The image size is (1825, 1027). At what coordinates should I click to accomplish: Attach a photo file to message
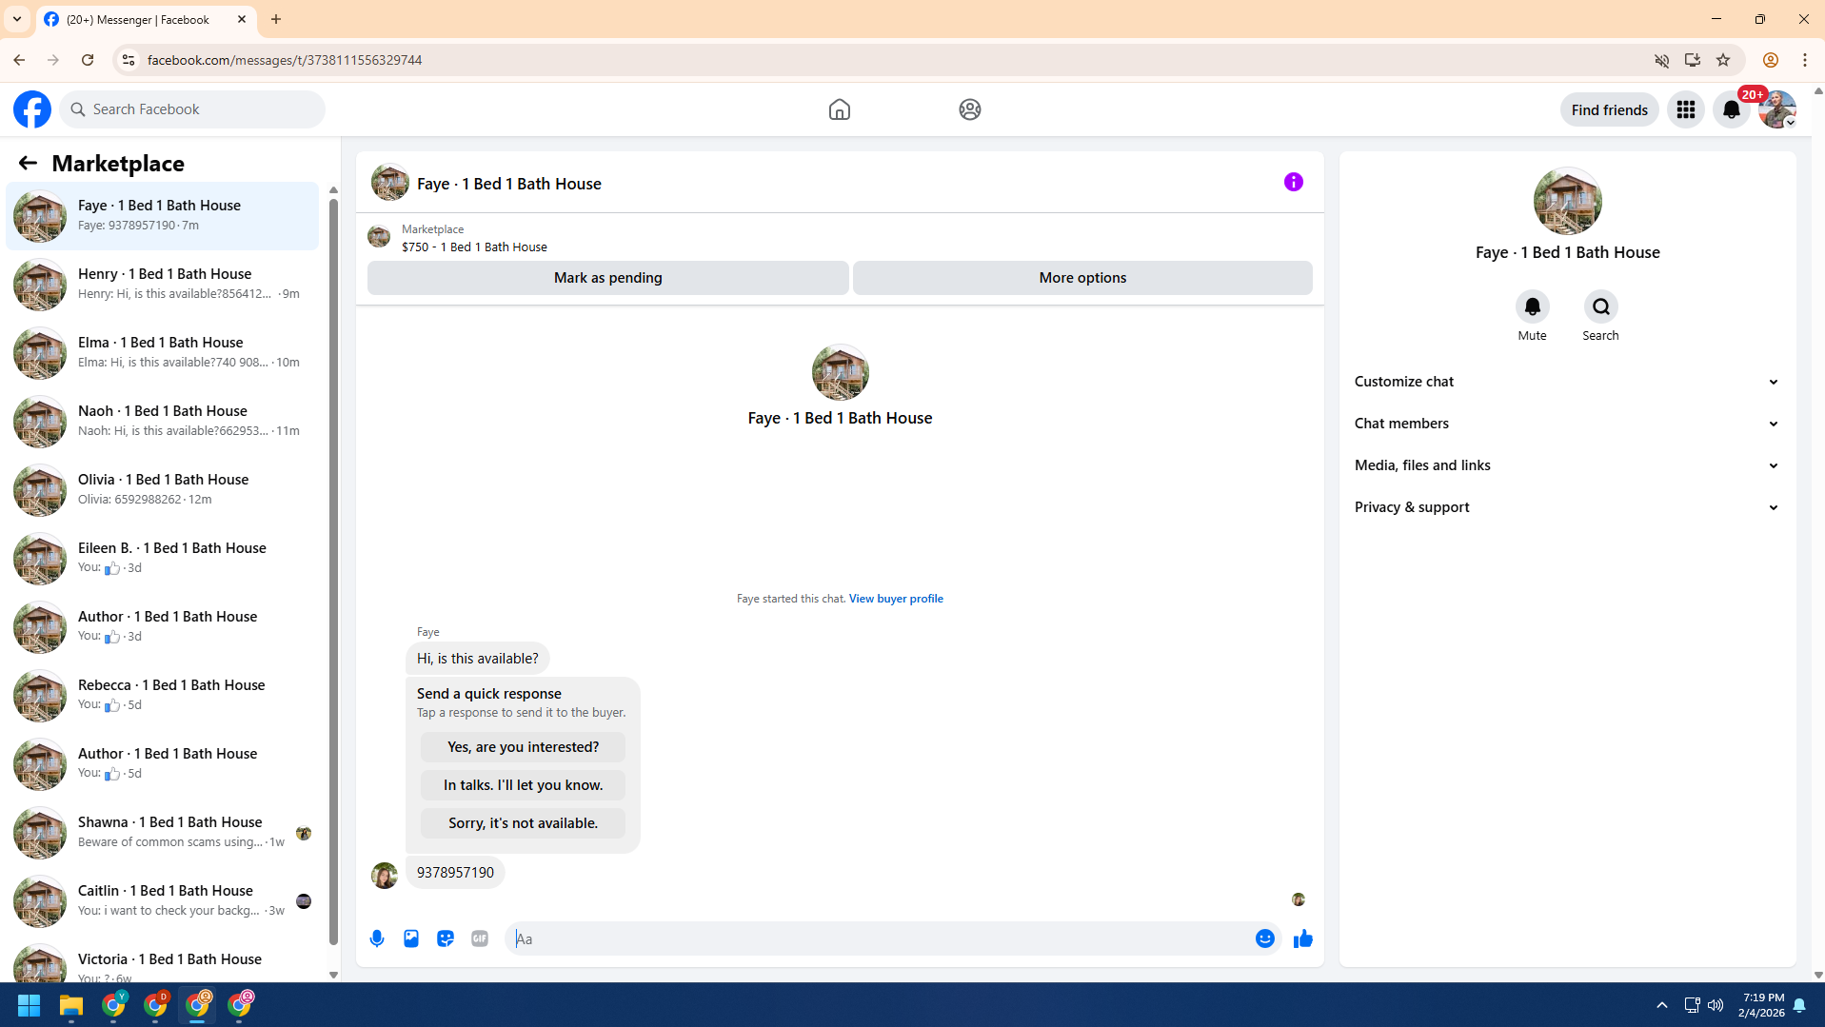click(411, 938)
